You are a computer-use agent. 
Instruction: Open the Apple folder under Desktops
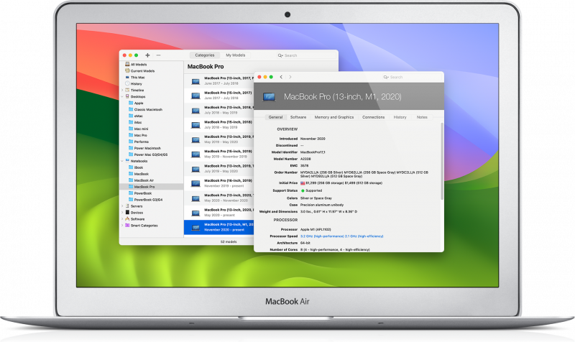click(x=139, y=103)
